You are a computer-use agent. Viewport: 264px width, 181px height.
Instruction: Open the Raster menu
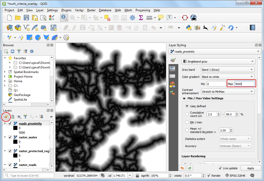(91, 10)
